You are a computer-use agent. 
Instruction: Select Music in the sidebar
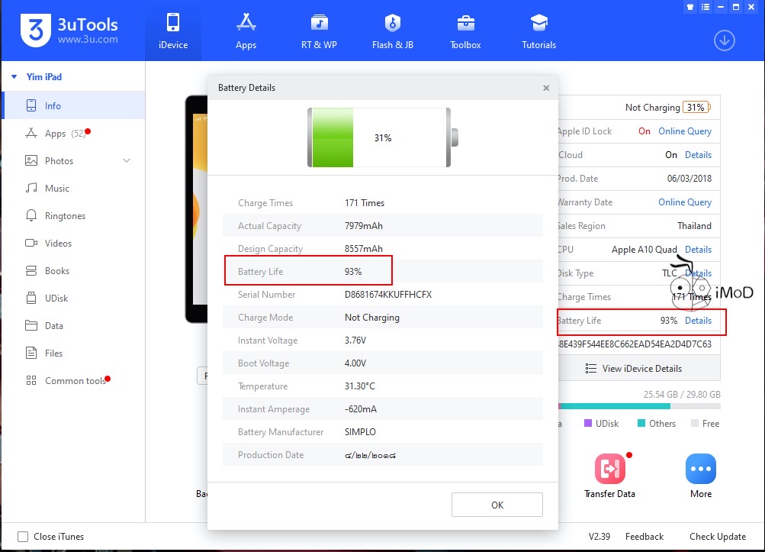click(x=56, y=189)
